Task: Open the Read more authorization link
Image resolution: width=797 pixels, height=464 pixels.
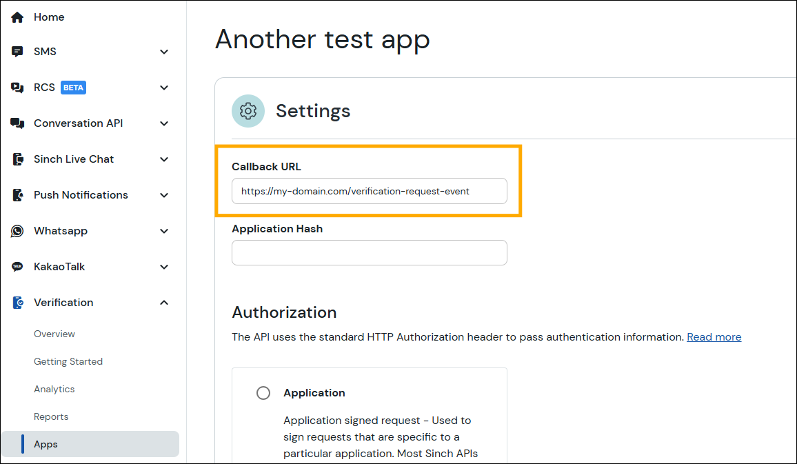Action: tap(714, 336)
